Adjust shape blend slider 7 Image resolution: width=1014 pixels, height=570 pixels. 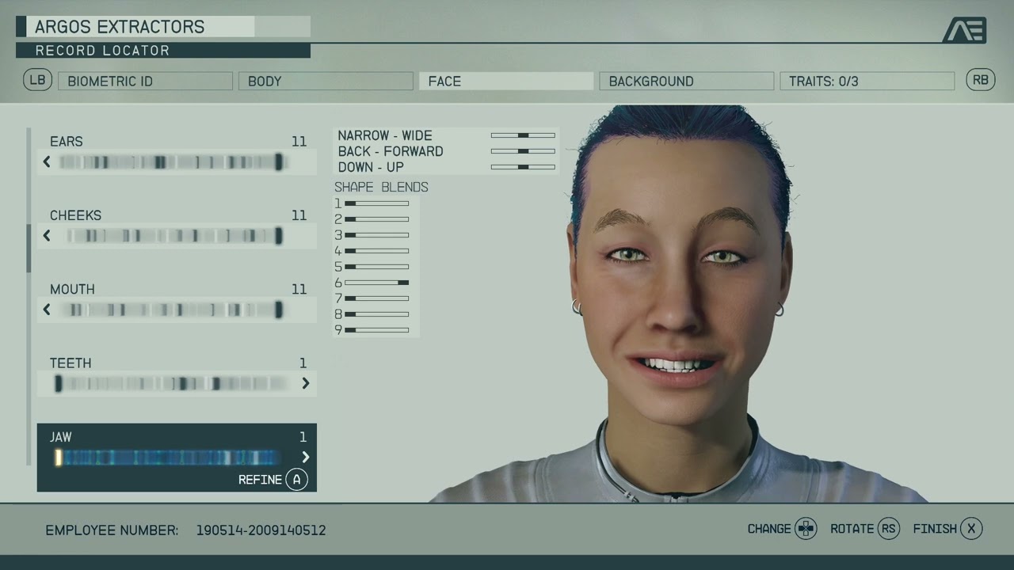click(376, 298)
